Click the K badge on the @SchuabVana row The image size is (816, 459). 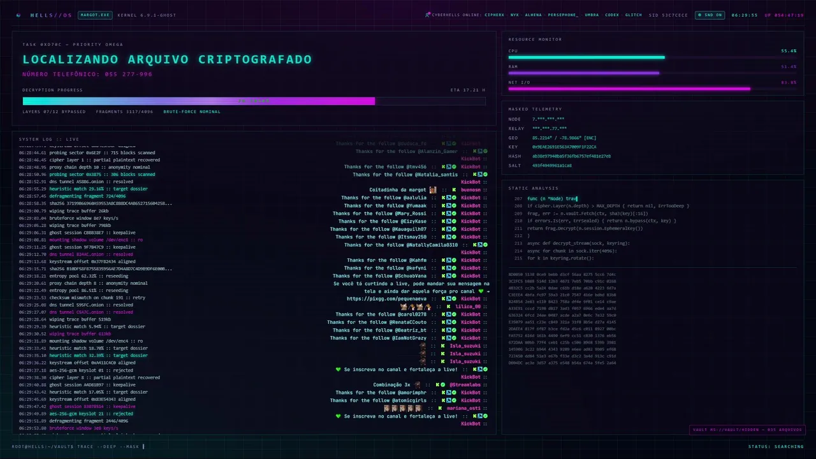click(443, 276)
